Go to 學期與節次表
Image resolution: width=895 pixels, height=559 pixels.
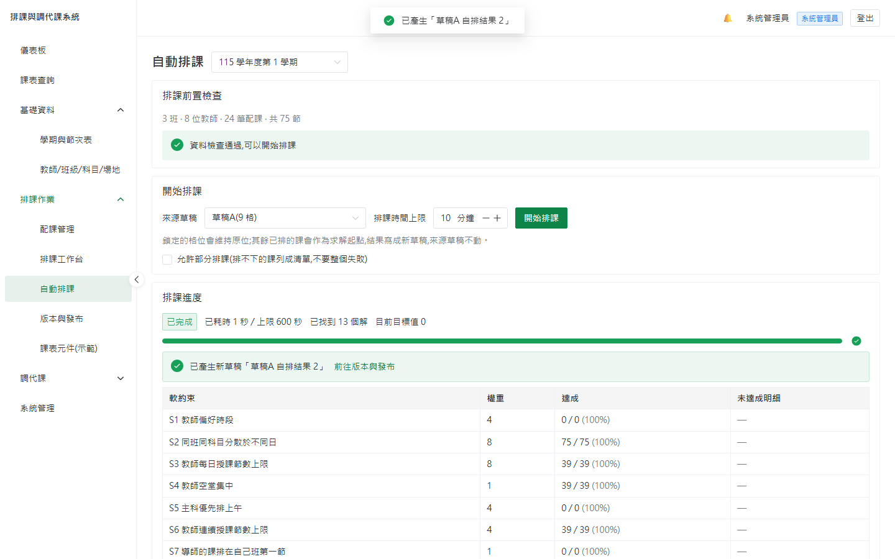tap(68, 140)
